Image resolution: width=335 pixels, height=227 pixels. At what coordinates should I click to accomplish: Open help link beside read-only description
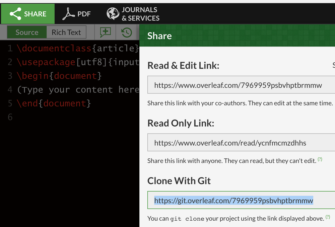coord(320,159)
